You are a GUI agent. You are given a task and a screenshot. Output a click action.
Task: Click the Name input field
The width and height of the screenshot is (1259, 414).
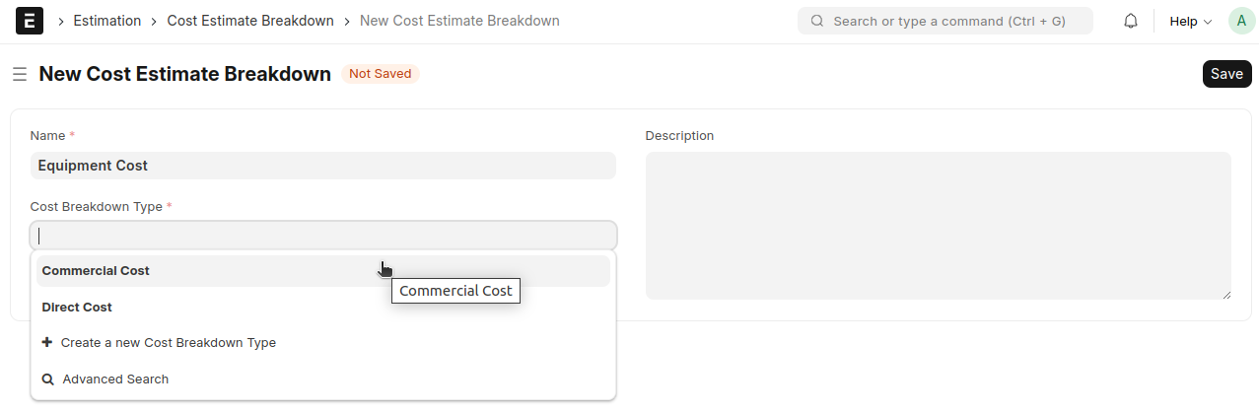pos(323,166)
